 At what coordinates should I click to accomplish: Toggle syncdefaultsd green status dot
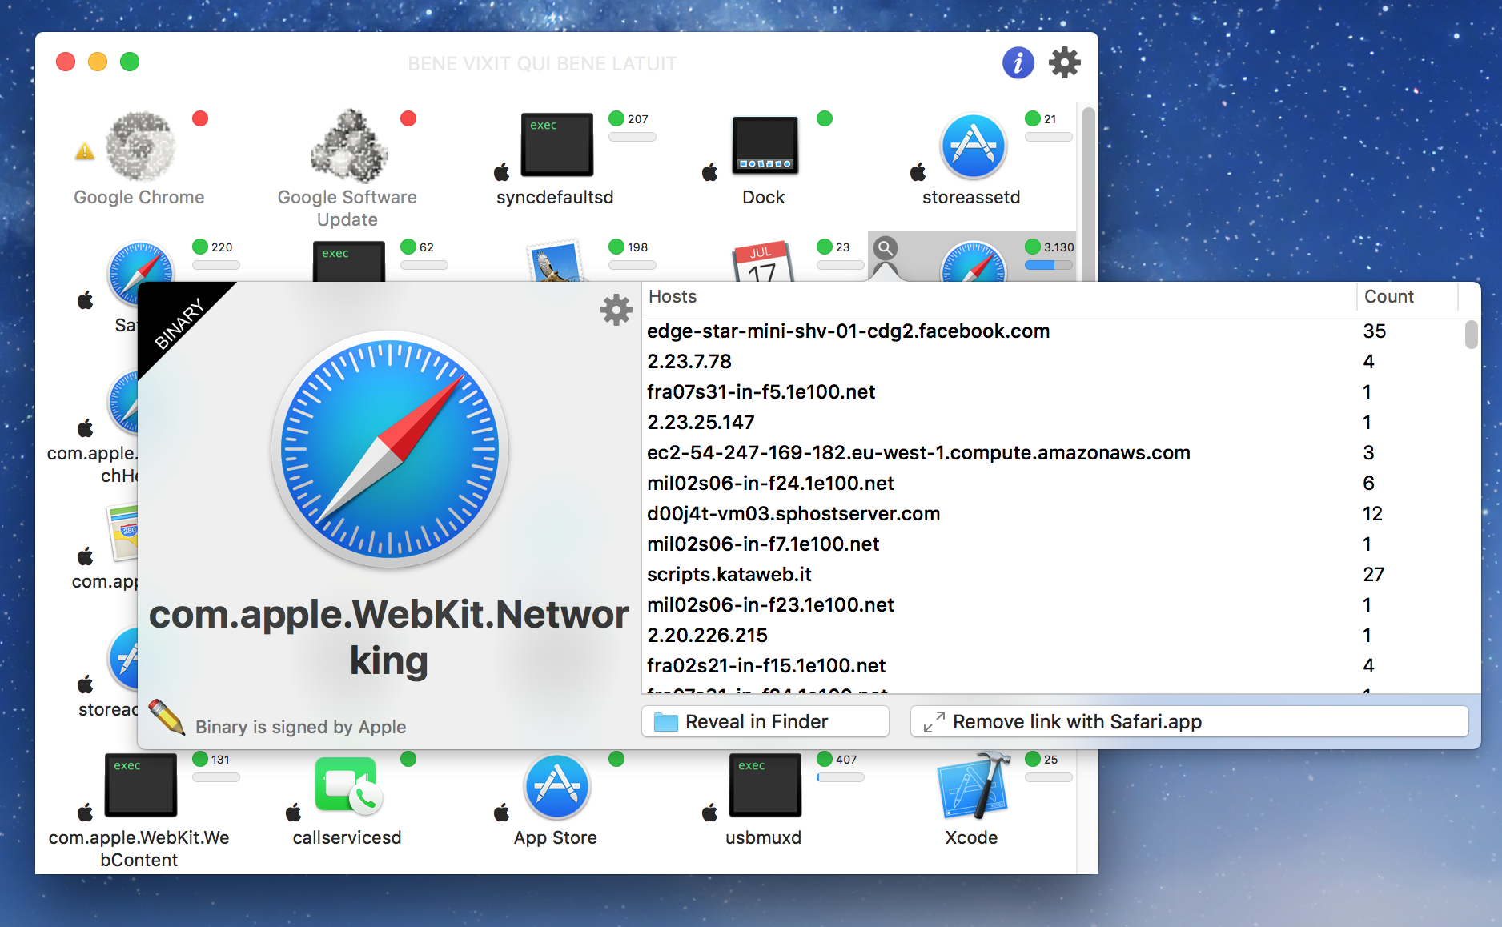(616, 118)
